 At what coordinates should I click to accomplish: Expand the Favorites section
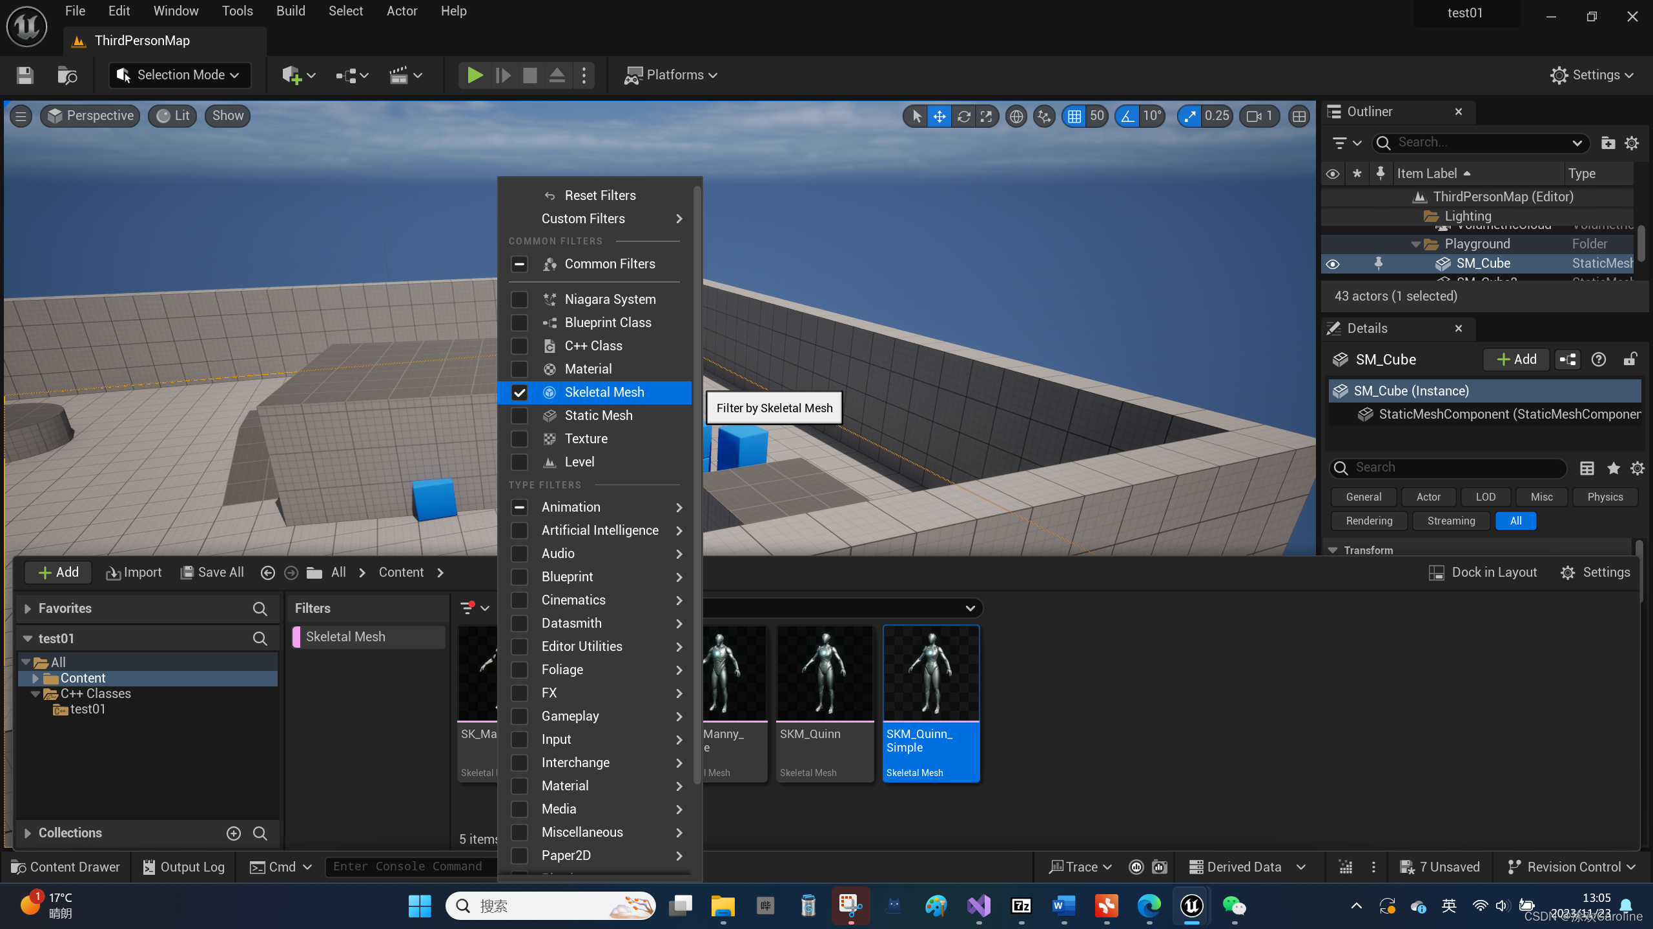point(28,608)
